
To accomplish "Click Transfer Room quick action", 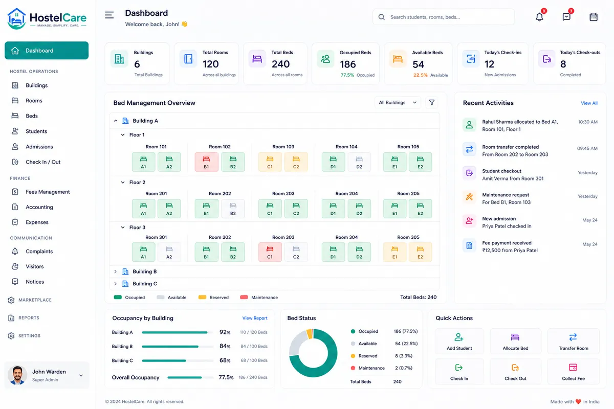I will tap(573, 342).
